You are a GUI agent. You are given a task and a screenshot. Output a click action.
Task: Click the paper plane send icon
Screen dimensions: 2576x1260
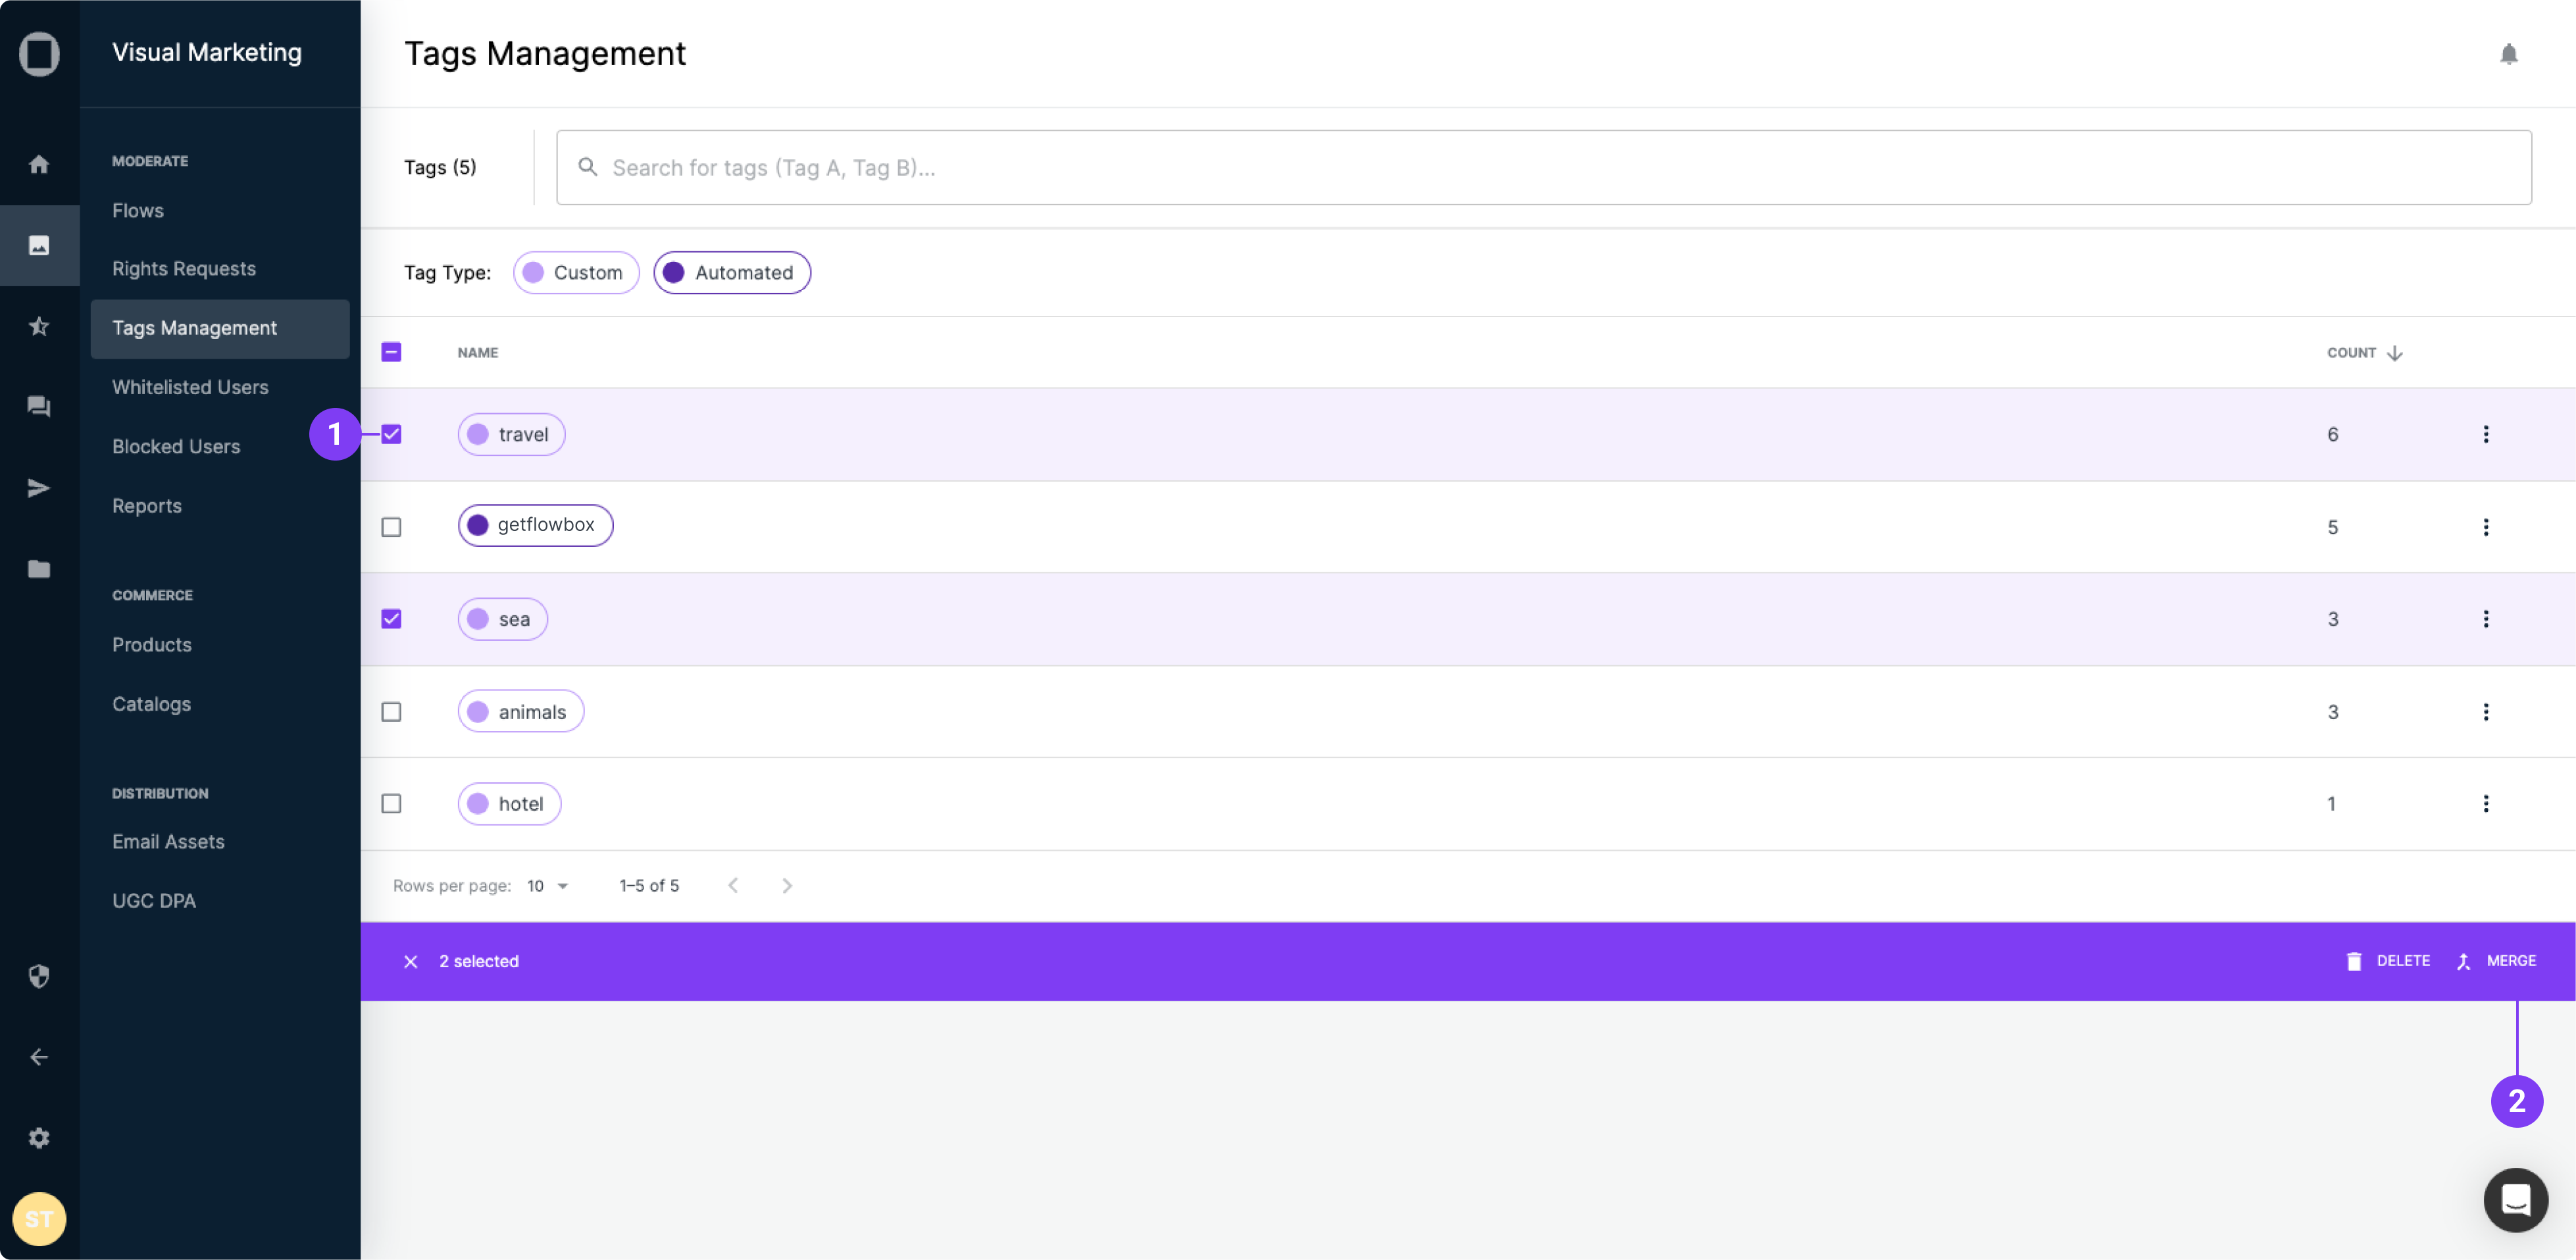pyautogui.click(x=39, y=488)
